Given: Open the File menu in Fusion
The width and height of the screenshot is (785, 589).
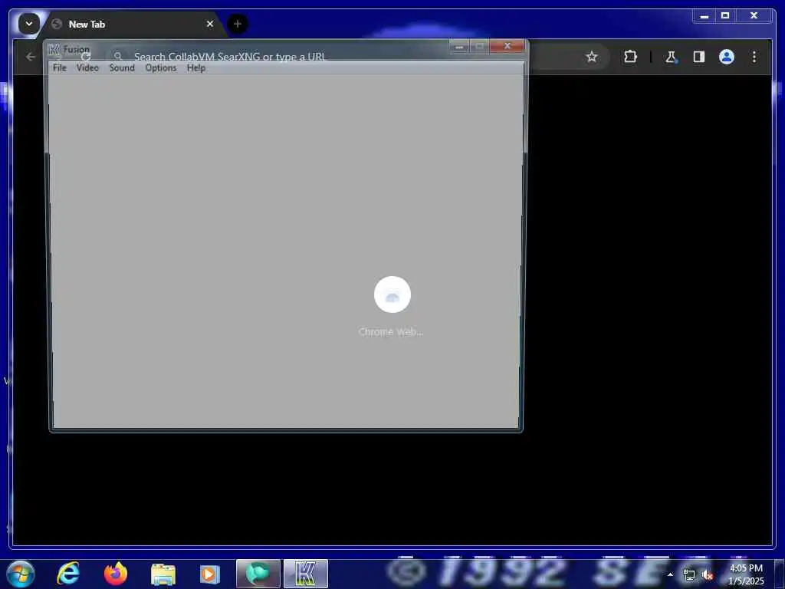Looking at the screenshot, I should tap(59, 67).
